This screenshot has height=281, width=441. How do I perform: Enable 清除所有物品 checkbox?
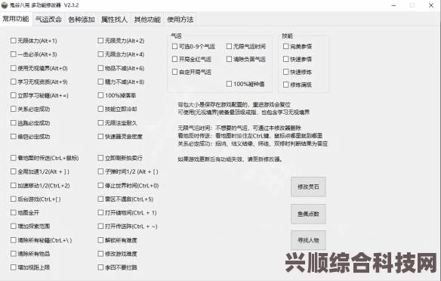[x=14, y=254]
